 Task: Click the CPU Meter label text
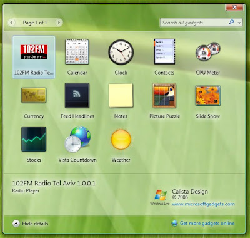[208, 73]
